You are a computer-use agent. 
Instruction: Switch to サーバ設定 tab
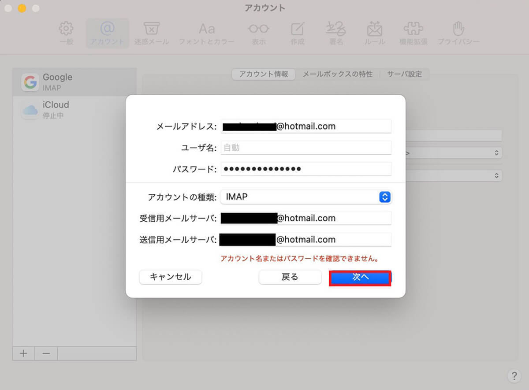405,74
